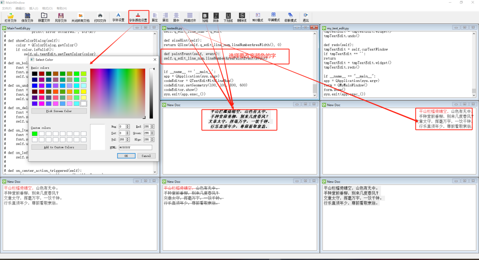Viewport: 479px width, 260px height.
Task: Confirm the color with the OK button
Action: 126,155
